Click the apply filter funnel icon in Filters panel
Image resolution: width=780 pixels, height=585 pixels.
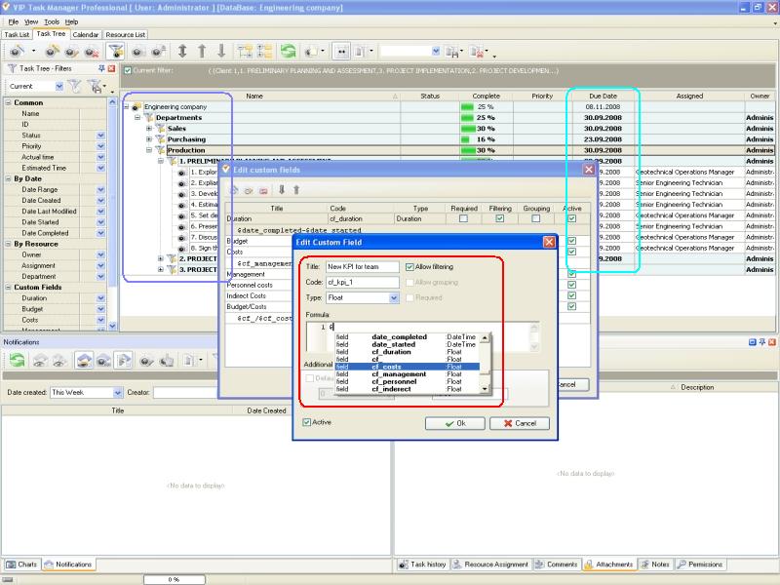(74, 87)
